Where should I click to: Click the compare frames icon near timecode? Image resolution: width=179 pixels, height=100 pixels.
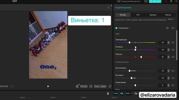pyautogui.click(x=12, y=86)
